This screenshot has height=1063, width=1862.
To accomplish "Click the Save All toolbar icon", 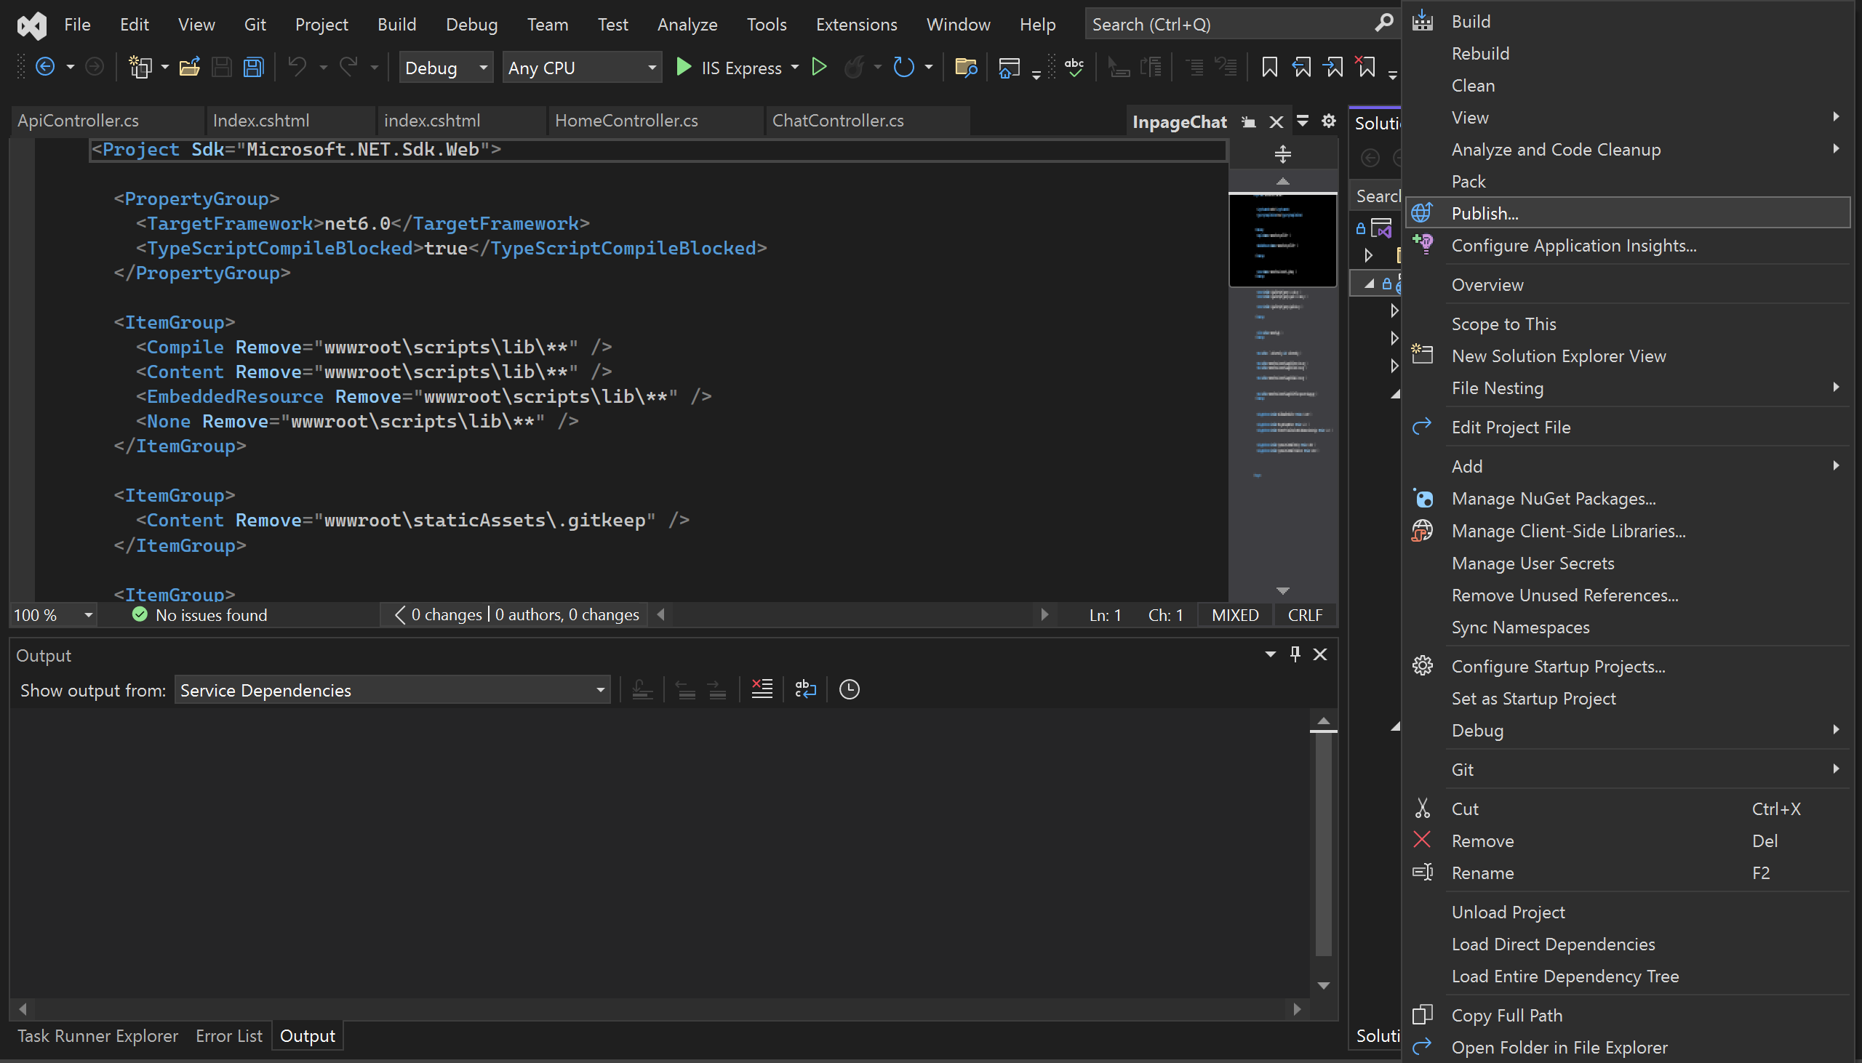I will [253, 67].
